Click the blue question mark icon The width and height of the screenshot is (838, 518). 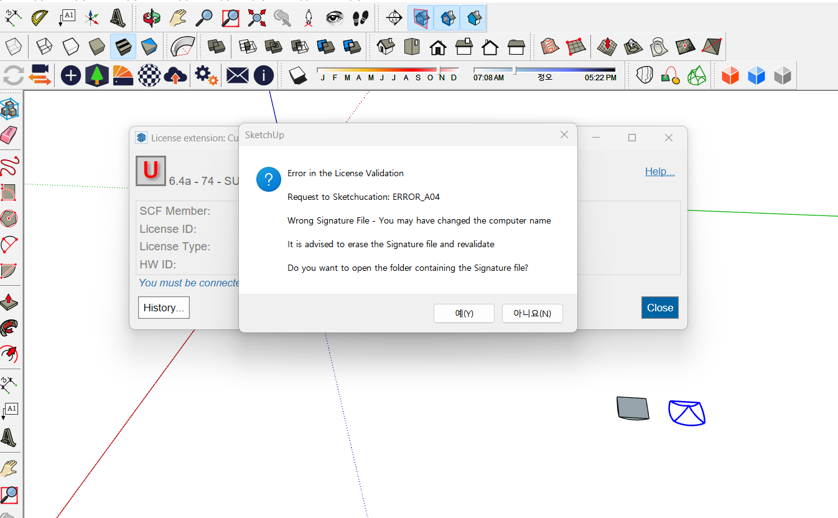[x=269, y=179]
